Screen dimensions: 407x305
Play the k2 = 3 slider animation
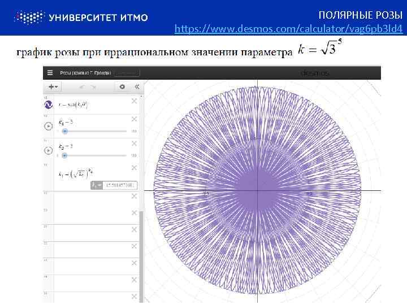coord(48,150)
